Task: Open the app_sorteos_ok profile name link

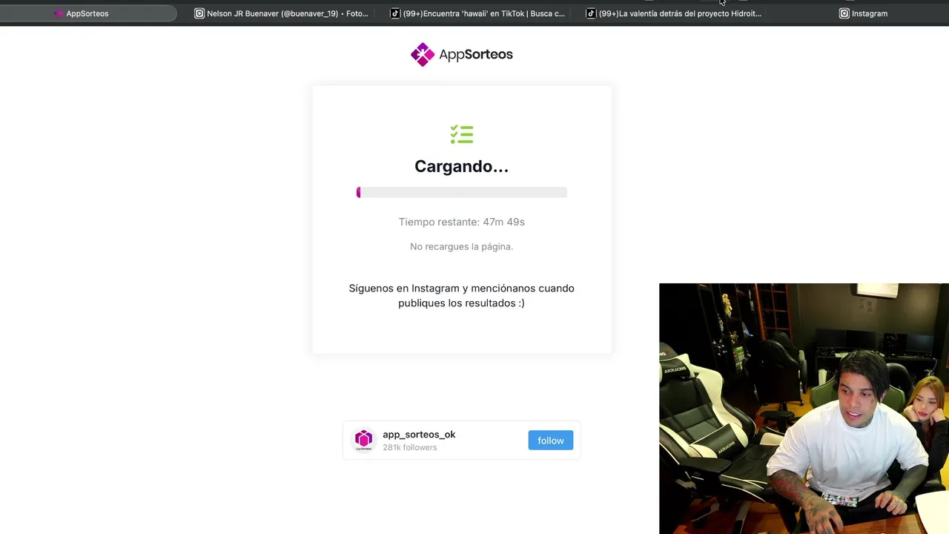Action: pos(419,435)
